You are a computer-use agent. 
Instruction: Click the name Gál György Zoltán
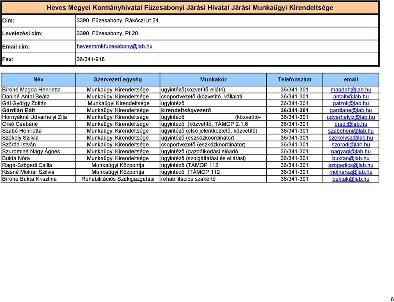[24, 103]
